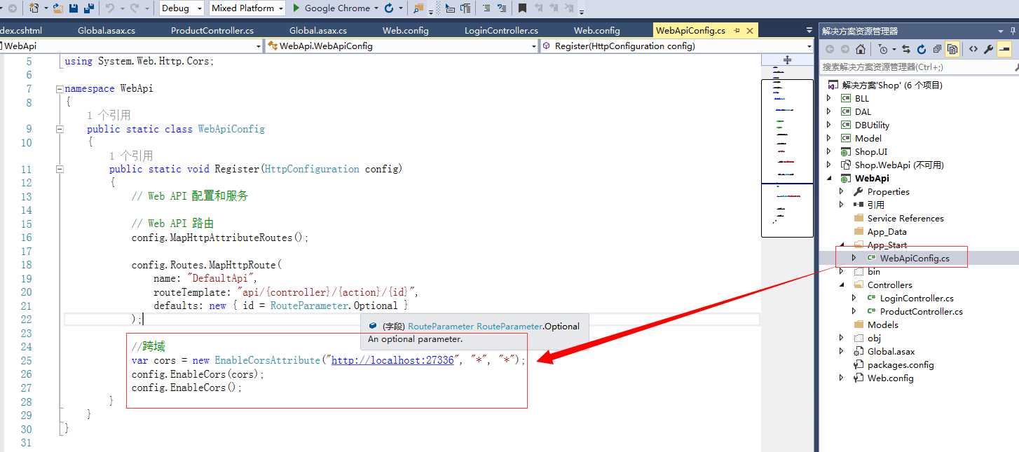The width and height of the screenshot is (1019, 452).
Task: Select packages.config in Solution Explorer
Action: pyautogui.click(x=901, y=364)
